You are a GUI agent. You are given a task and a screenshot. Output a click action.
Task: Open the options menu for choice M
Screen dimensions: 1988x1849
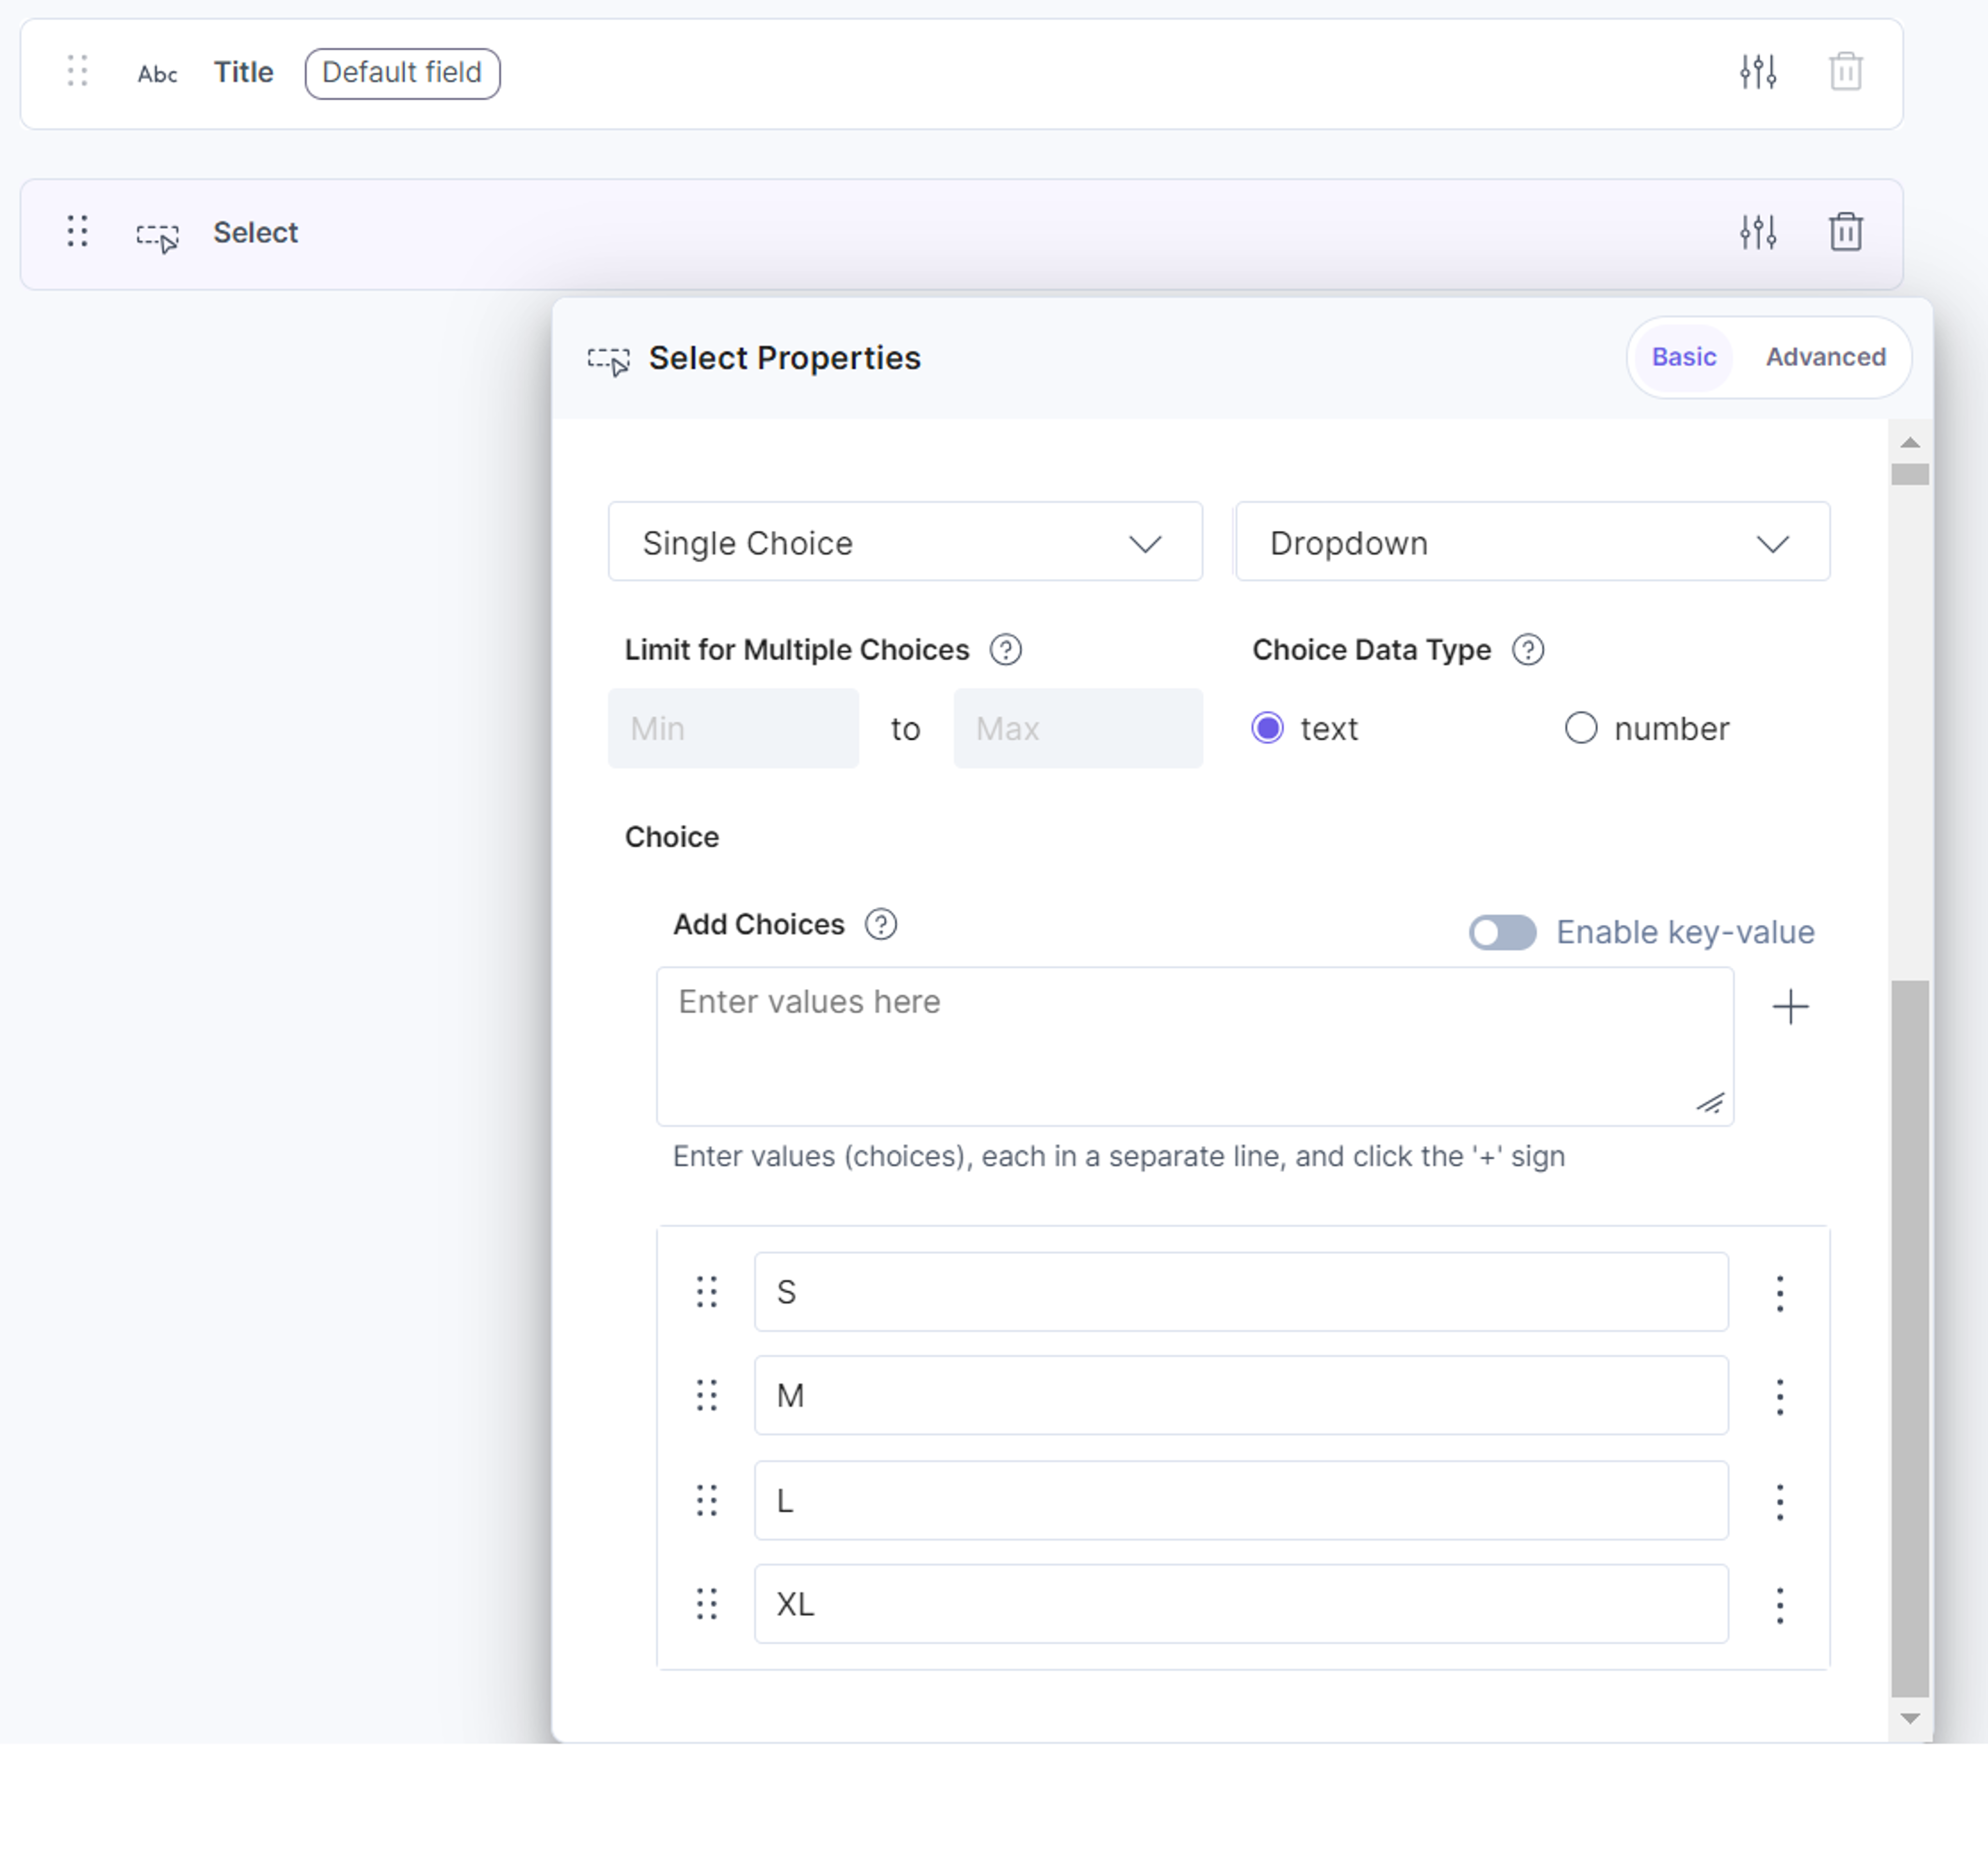click(1779, 1396)
